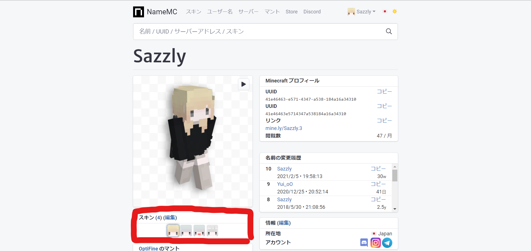
Task: Click the Sazzly avatar head in navbar
Action: point(351,11)
